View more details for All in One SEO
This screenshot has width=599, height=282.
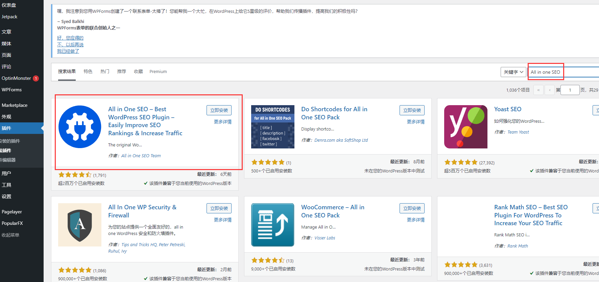(x=223, y=122)
